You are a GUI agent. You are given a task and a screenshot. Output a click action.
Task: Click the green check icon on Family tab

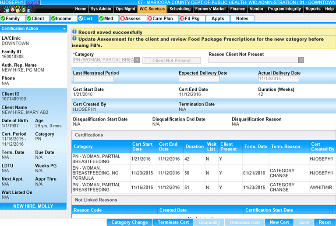[4, 19]
